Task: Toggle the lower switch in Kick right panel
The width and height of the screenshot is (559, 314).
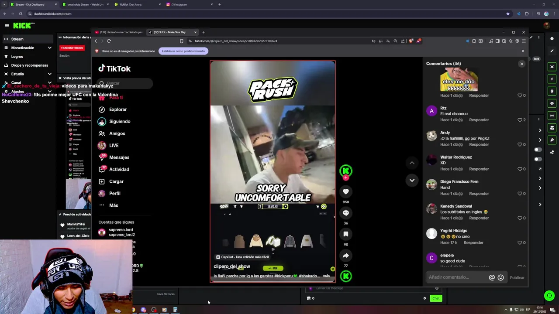Action: point(538,159)
